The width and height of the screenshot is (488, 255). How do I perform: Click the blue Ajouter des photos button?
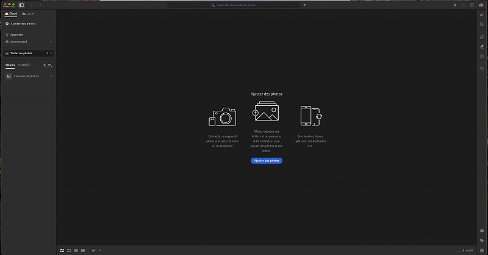click(267, 161)
